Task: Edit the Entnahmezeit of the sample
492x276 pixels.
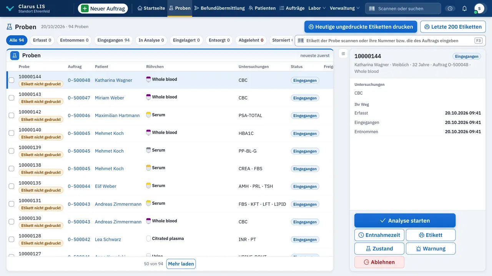Action: 379,235
